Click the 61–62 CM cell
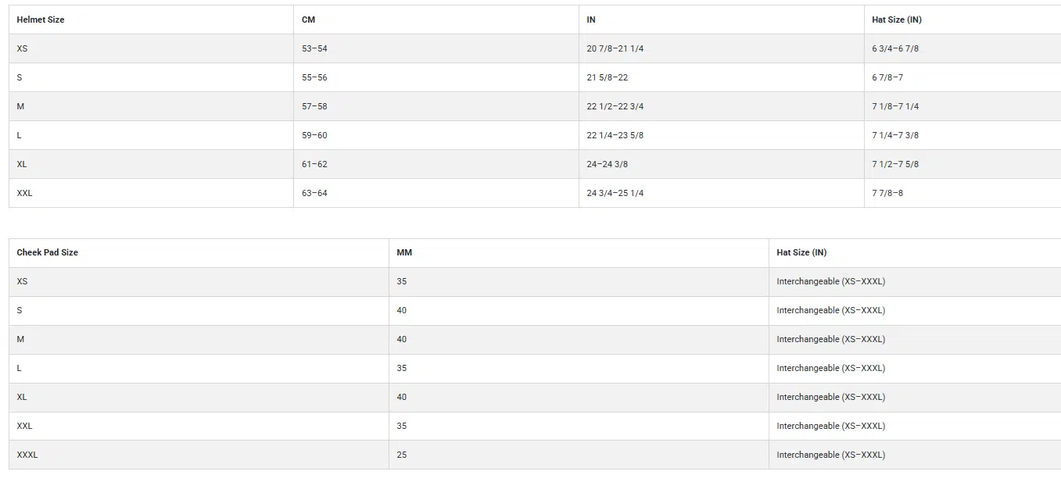The width and height of the screenshot is (1061, 482). 314,164
